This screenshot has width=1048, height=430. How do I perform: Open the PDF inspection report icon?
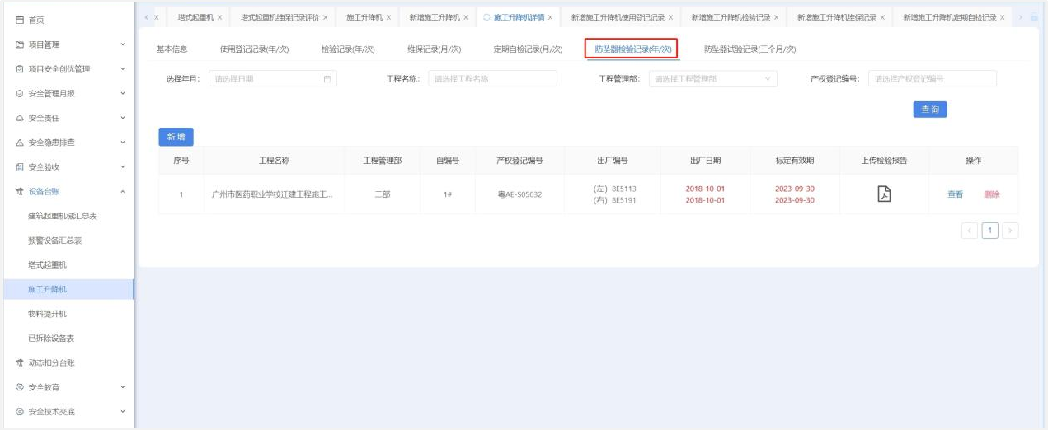click(884, 194)
